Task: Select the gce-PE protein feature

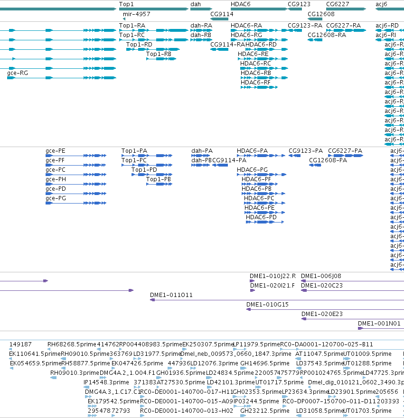Action: 76,156
